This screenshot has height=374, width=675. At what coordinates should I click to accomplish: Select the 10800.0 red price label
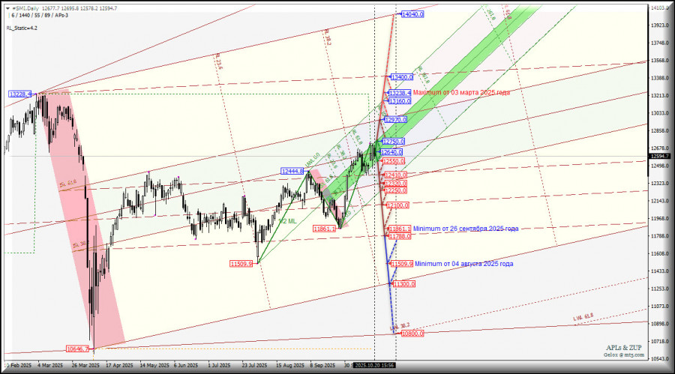pyautogui.click(x=412, y=333)
